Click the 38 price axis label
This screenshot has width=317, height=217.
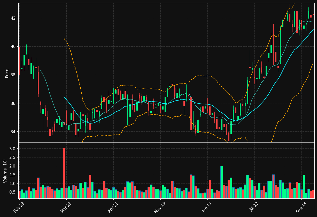tap(13, 75)
